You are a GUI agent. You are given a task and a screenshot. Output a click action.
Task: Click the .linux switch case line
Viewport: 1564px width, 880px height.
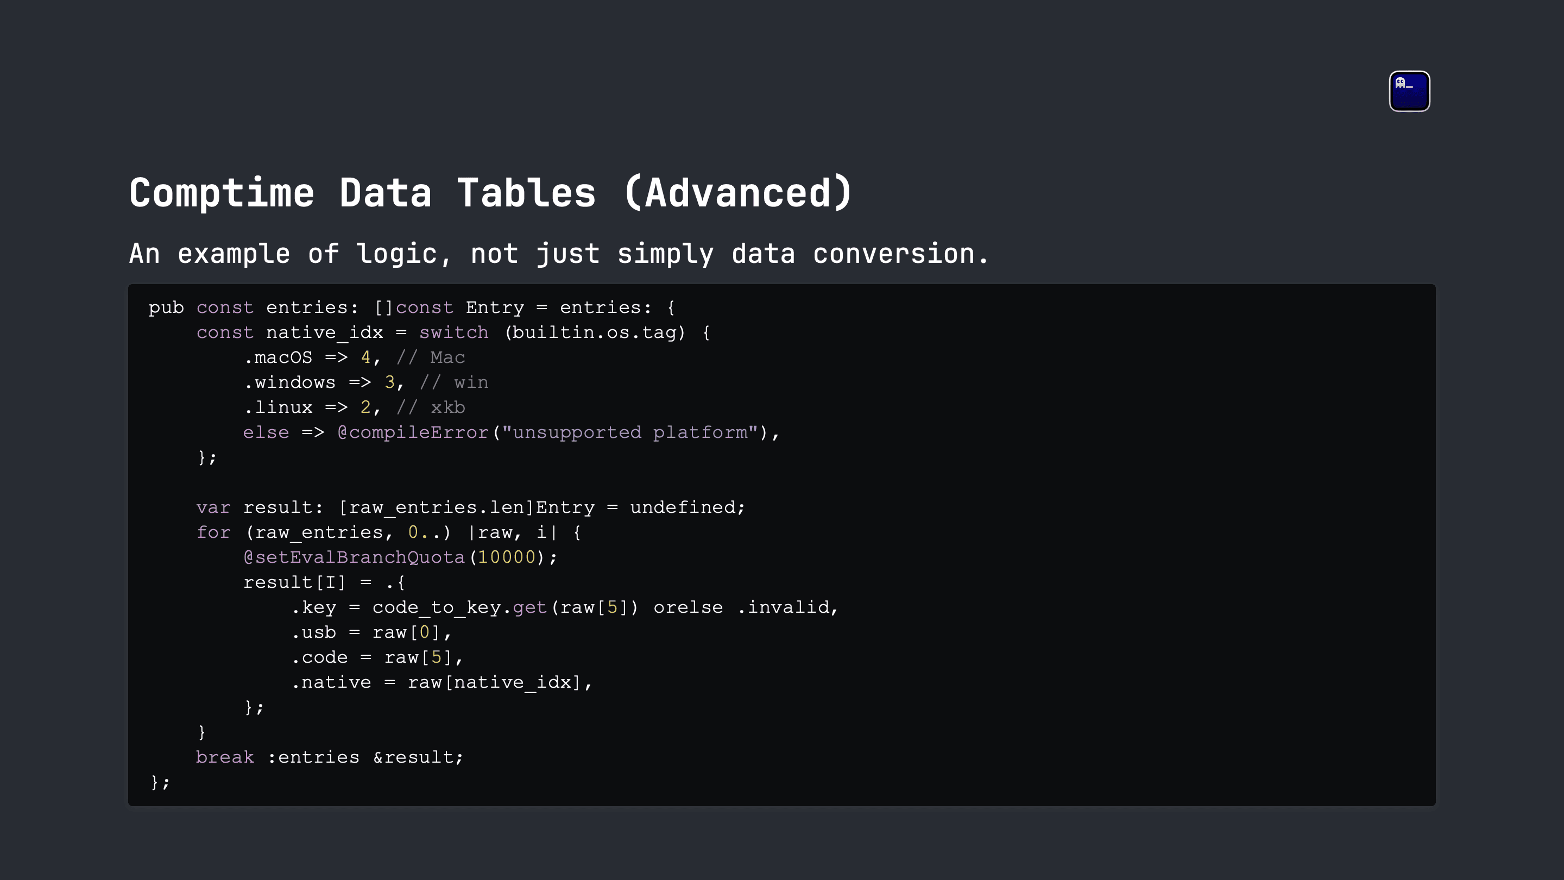355,407
